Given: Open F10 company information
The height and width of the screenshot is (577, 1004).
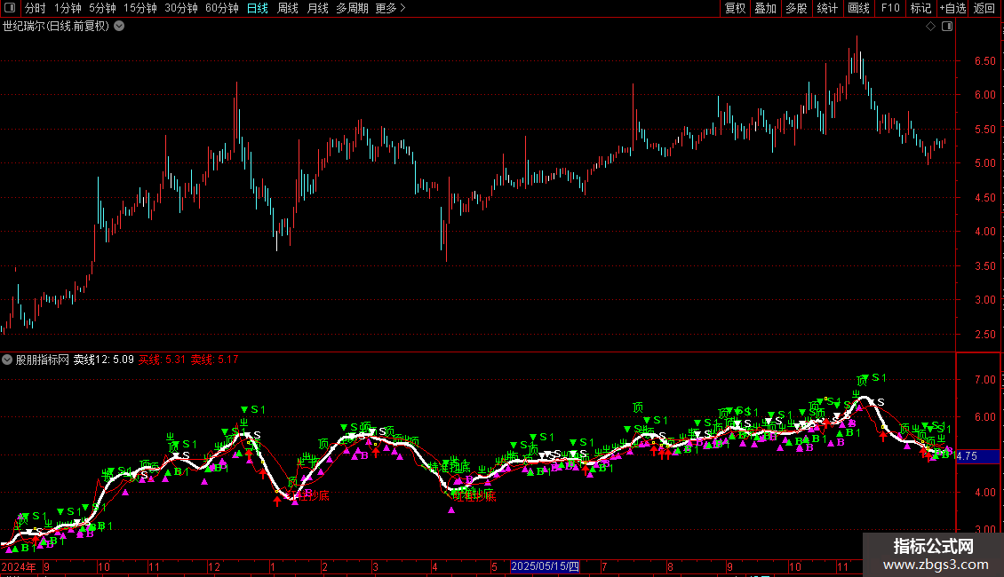Looking at the screenshot, I should tap(890, 8).
